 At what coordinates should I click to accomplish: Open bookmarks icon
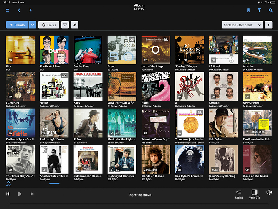pos(248,10)
